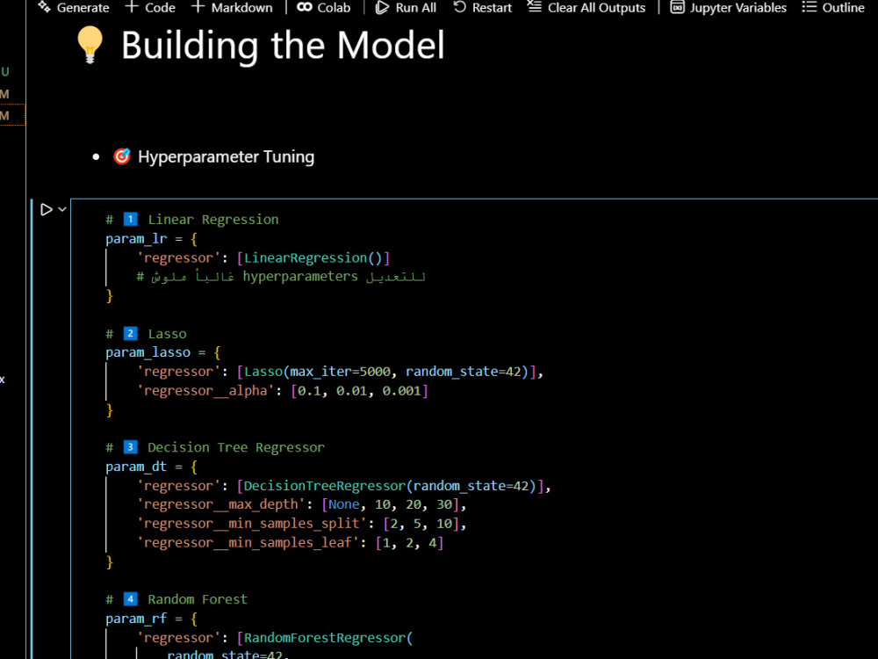Click the '# 2 Lasso' comment
This screenshot has width=878, height=659.
[x=146, y=334]
